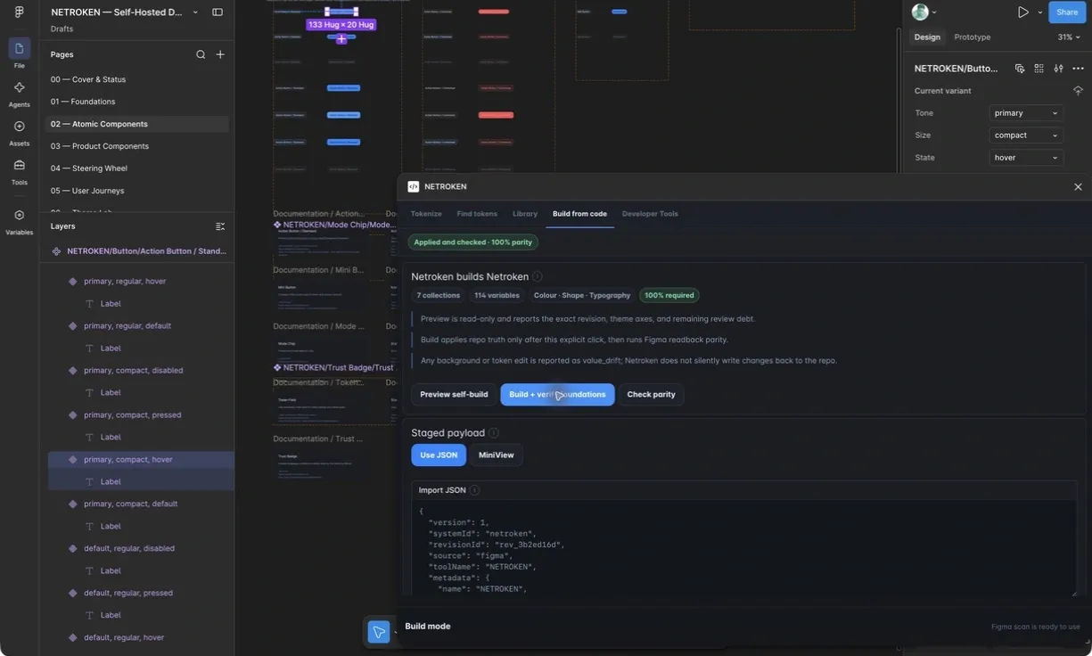Click the go to main component icon

coord(1020,69)
